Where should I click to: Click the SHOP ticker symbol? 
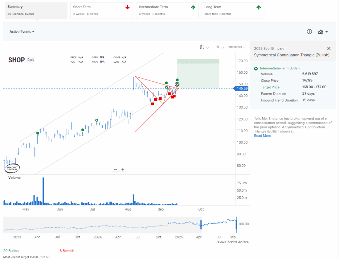(16, 60)
